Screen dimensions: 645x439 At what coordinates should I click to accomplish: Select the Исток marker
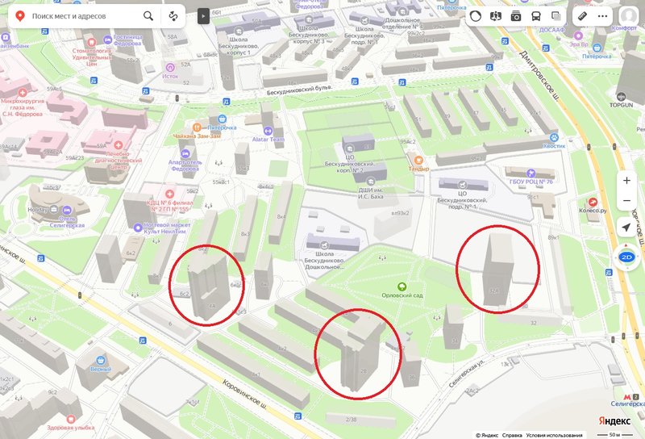tap(170, 67)
